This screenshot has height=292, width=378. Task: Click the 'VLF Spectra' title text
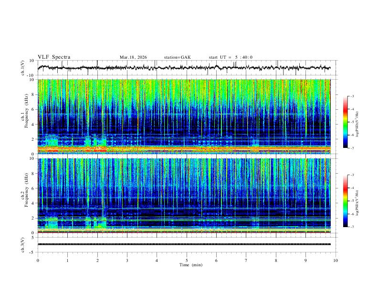(54, 57)
